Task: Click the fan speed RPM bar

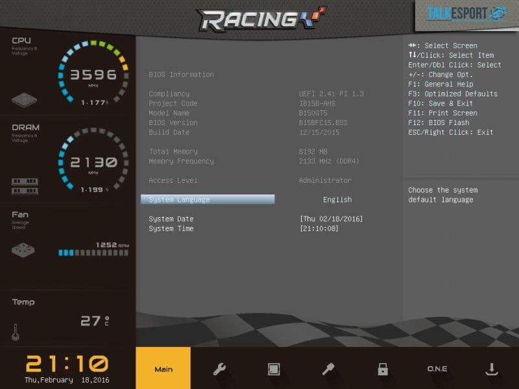Action: [93, 253]
